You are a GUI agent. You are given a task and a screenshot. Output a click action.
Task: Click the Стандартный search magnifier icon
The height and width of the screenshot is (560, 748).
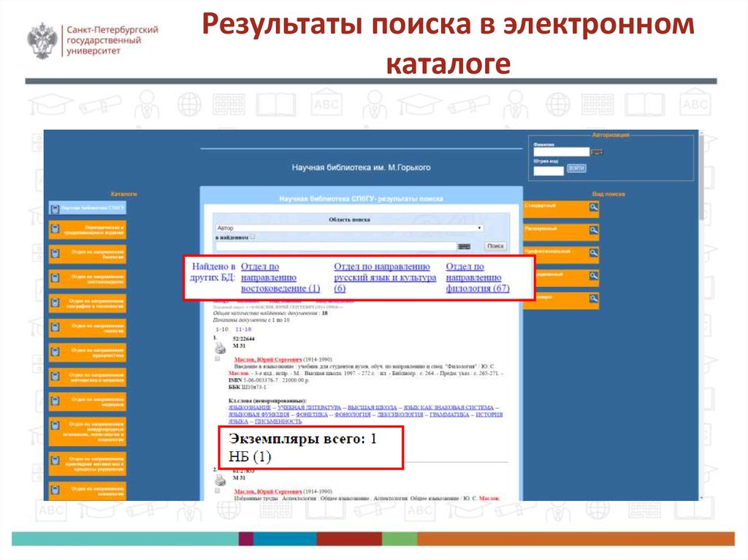tap(593, 207)
